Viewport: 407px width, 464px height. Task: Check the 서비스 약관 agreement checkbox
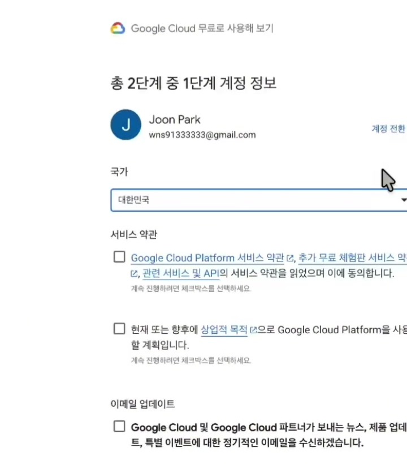tap(119, 257)
